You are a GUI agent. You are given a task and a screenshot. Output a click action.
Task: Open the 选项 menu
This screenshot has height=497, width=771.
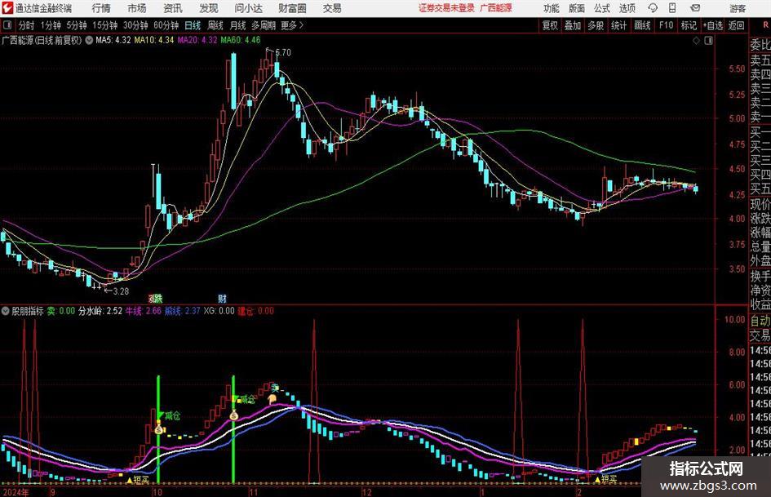(627, 8)
